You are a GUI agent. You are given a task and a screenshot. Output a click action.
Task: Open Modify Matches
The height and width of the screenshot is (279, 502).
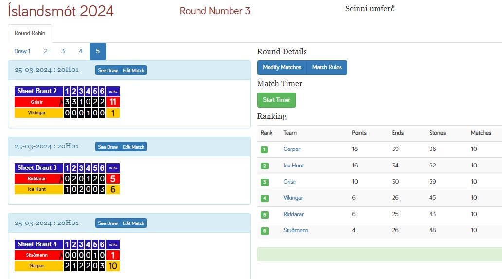[282, 67]
